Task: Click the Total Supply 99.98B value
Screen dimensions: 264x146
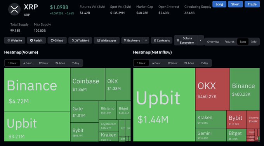Action: pyautogui.click(x=15, y=31)
